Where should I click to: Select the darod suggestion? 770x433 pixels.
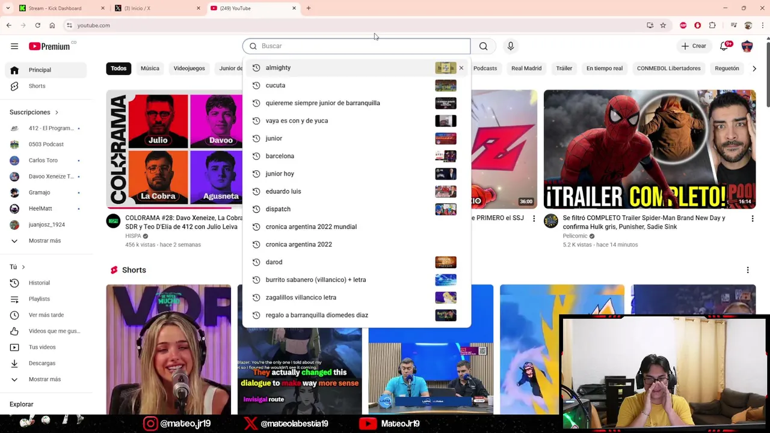[x=356, y=262]
